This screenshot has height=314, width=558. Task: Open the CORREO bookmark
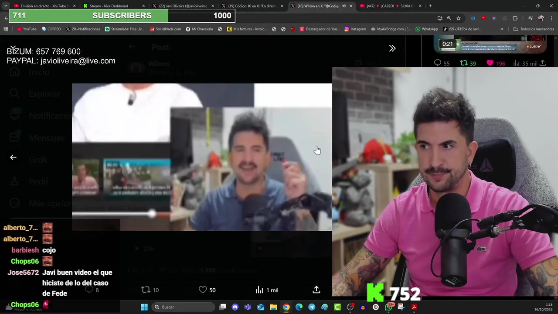pos(51,29)
